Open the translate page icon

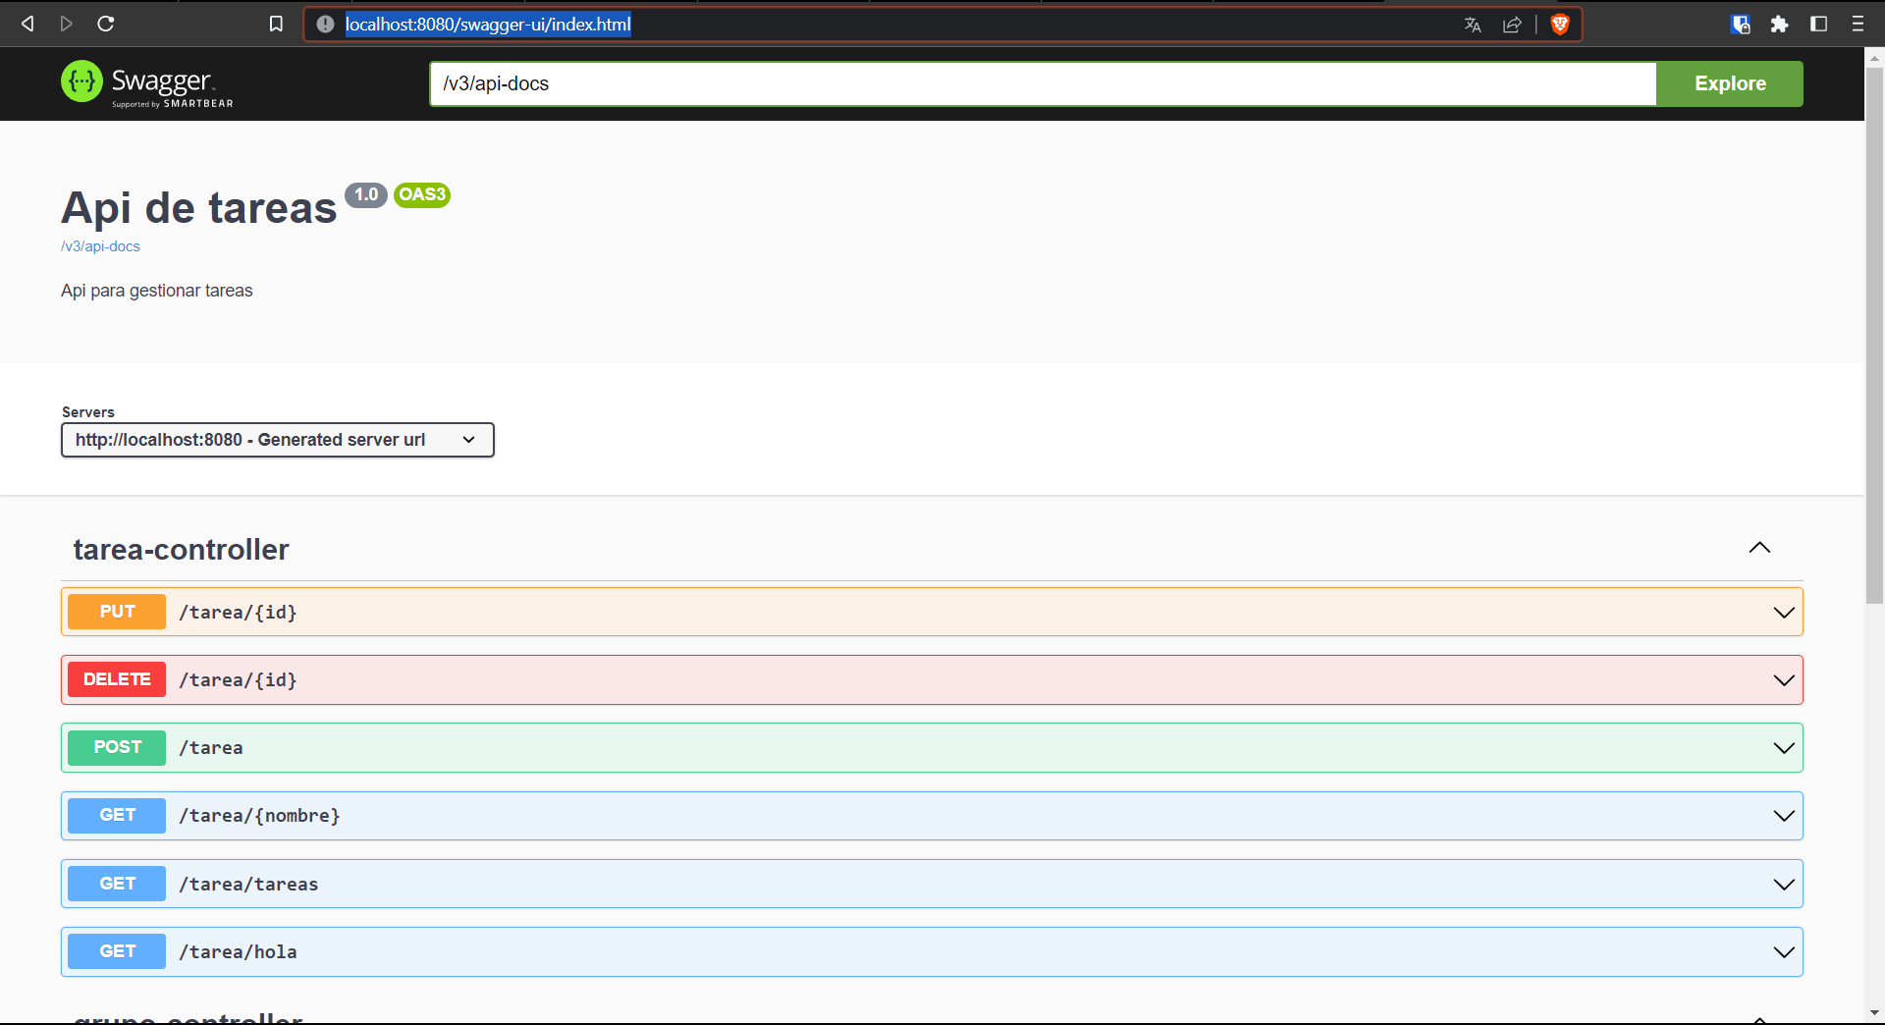click(1472, 25)
